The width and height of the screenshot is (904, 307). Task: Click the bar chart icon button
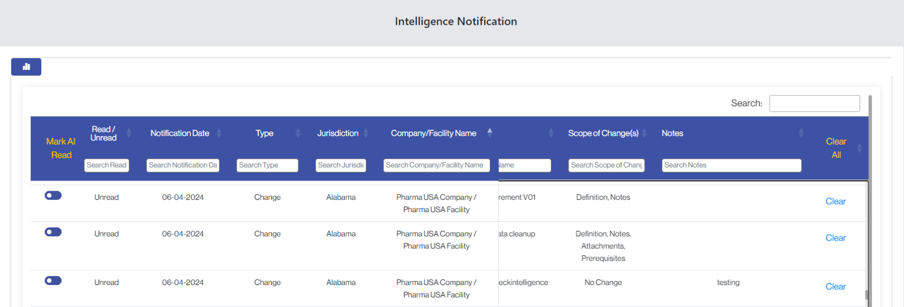click(x=26, y=67)
